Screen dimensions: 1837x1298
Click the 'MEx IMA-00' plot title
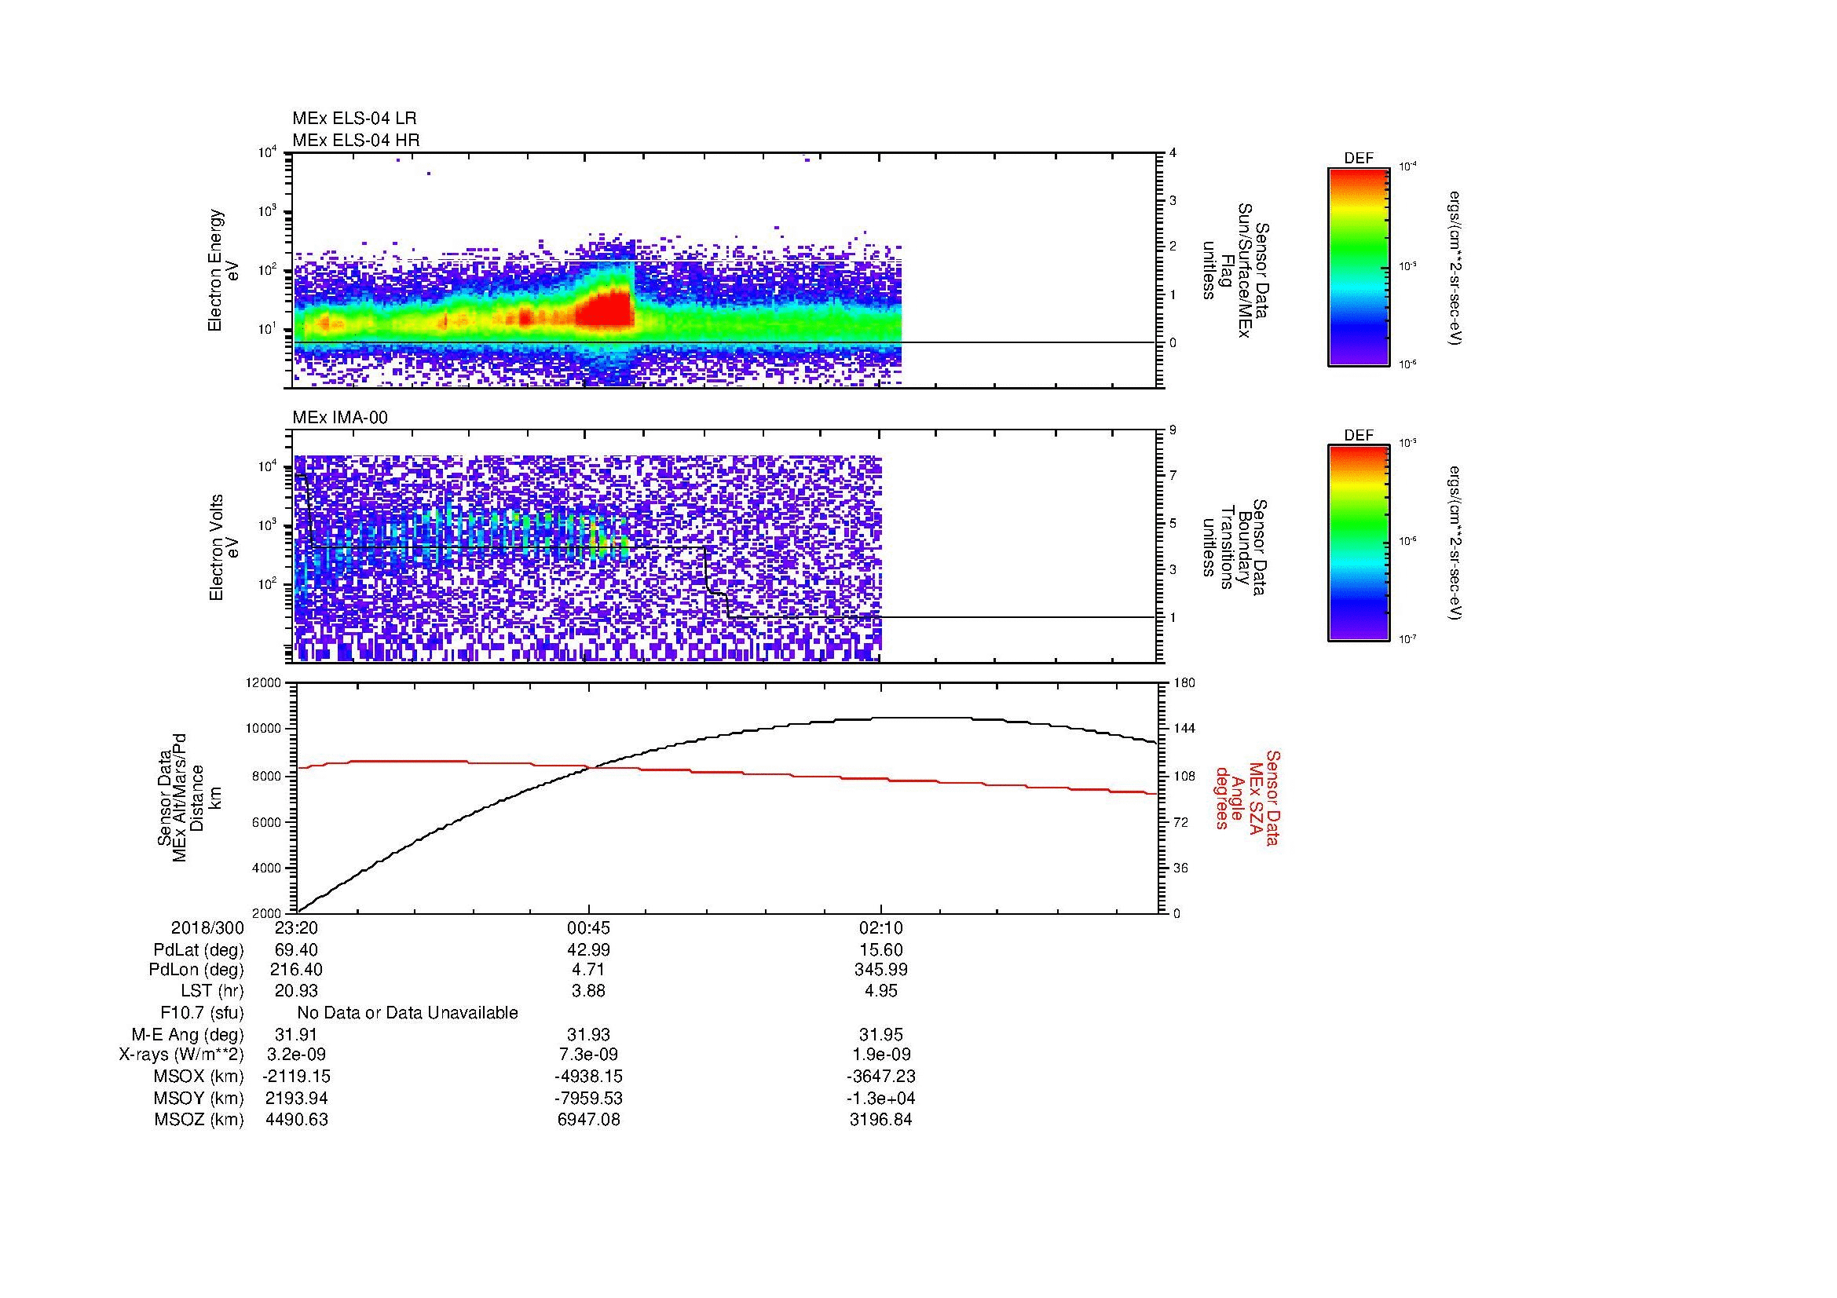coord(340,418)
